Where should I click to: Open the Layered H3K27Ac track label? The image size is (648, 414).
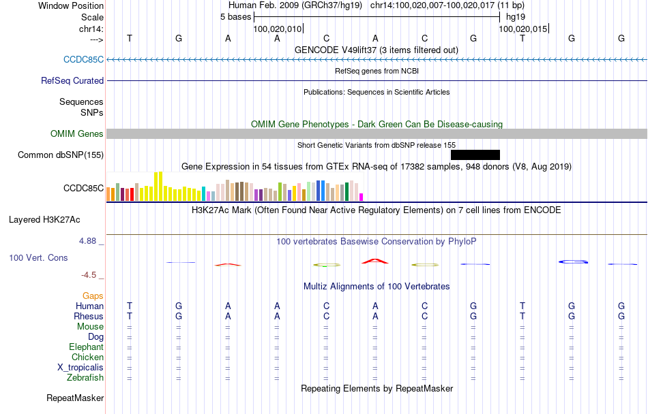pos(44,219)
